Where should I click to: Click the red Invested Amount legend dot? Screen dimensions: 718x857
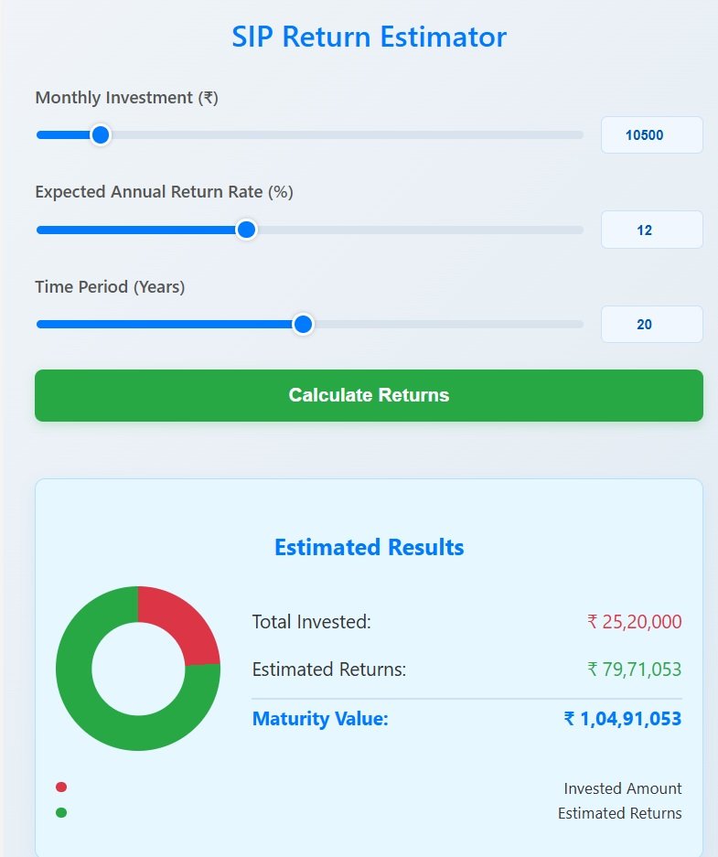point(60,787)
